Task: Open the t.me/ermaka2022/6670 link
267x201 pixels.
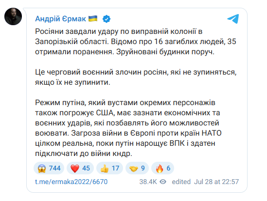Action: [x=71, y=182]
